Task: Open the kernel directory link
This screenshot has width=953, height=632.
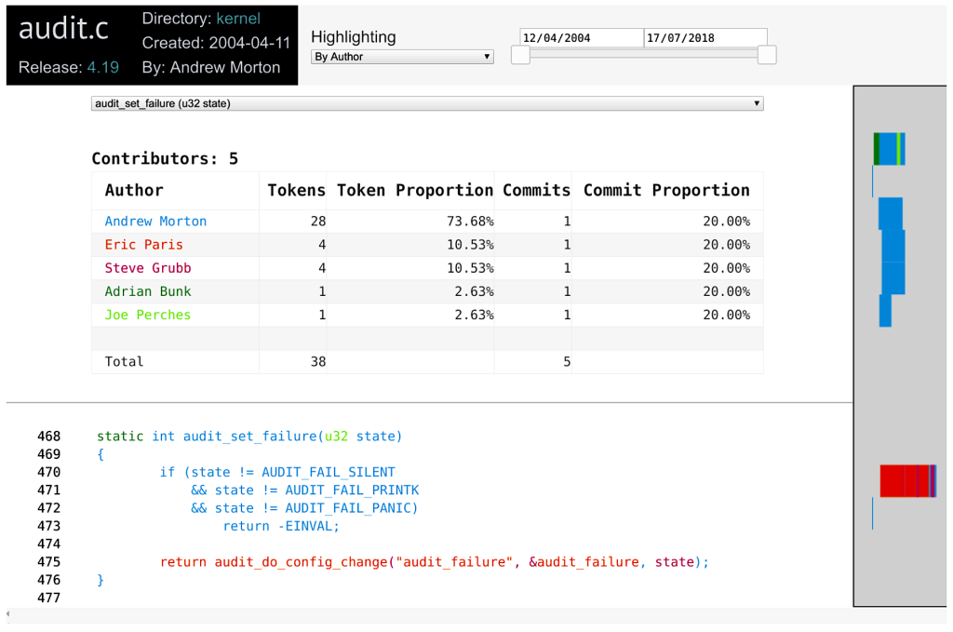Action: pyautogui.click(x=238, y=19)
